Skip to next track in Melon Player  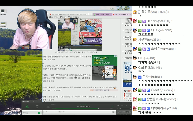131,105
